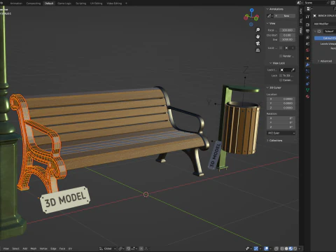Toggle viewport overlays button
336x252 pixels.
click(x=266, y=248)
